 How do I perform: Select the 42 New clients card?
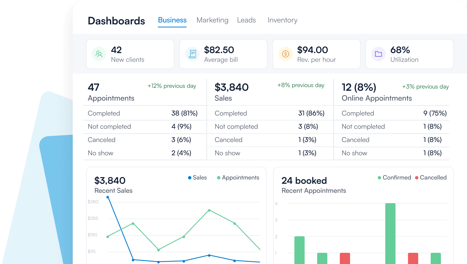pyautogui.click(x=130, y=54)
